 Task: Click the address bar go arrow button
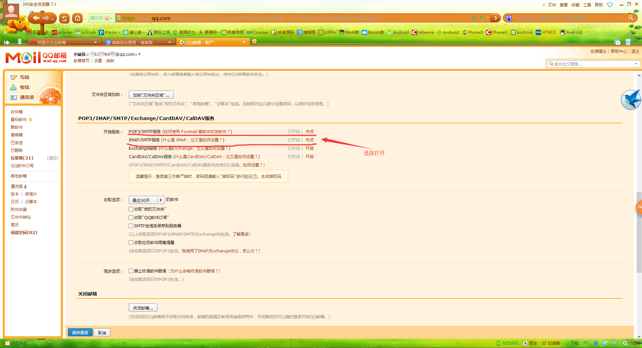495,18
